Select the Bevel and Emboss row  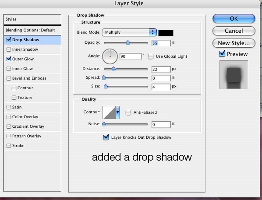32,78
